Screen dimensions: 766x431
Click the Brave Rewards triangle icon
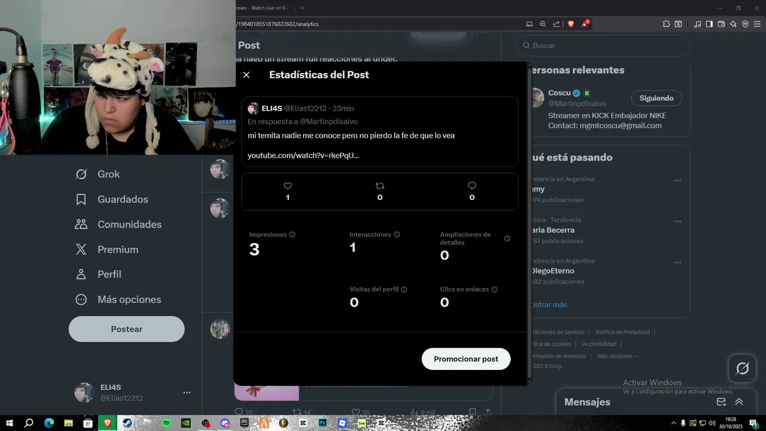click(585, 24)
